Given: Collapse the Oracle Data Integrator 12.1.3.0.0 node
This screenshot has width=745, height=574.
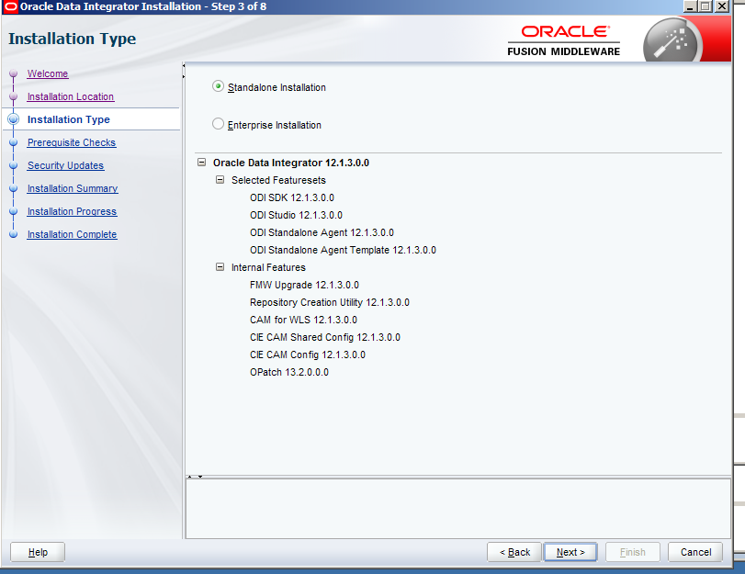Looking at the screenshot, I should coord(202,163).
